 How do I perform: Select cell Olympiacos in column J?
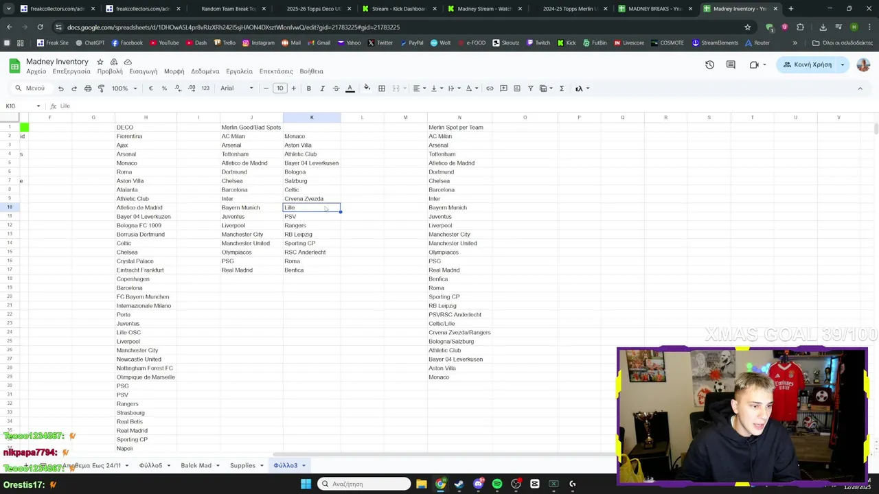click(251, 252)
